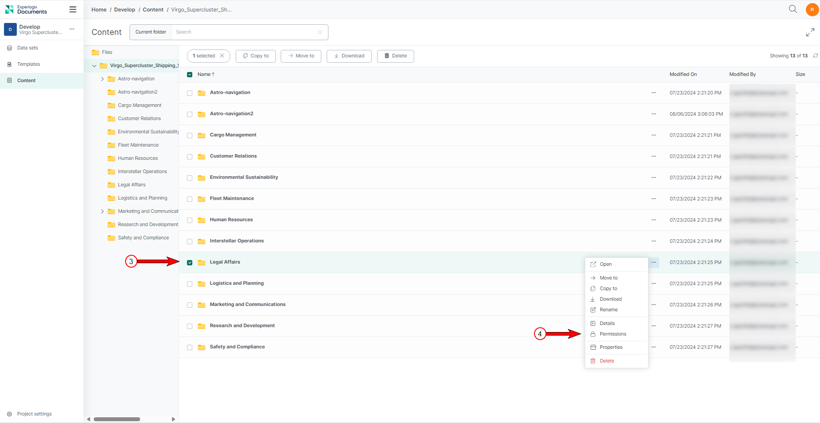Viewport: 820px width, 423px height.
Task: Open more options for Logistics and Planning row
Action: click(x=653, y=283)
